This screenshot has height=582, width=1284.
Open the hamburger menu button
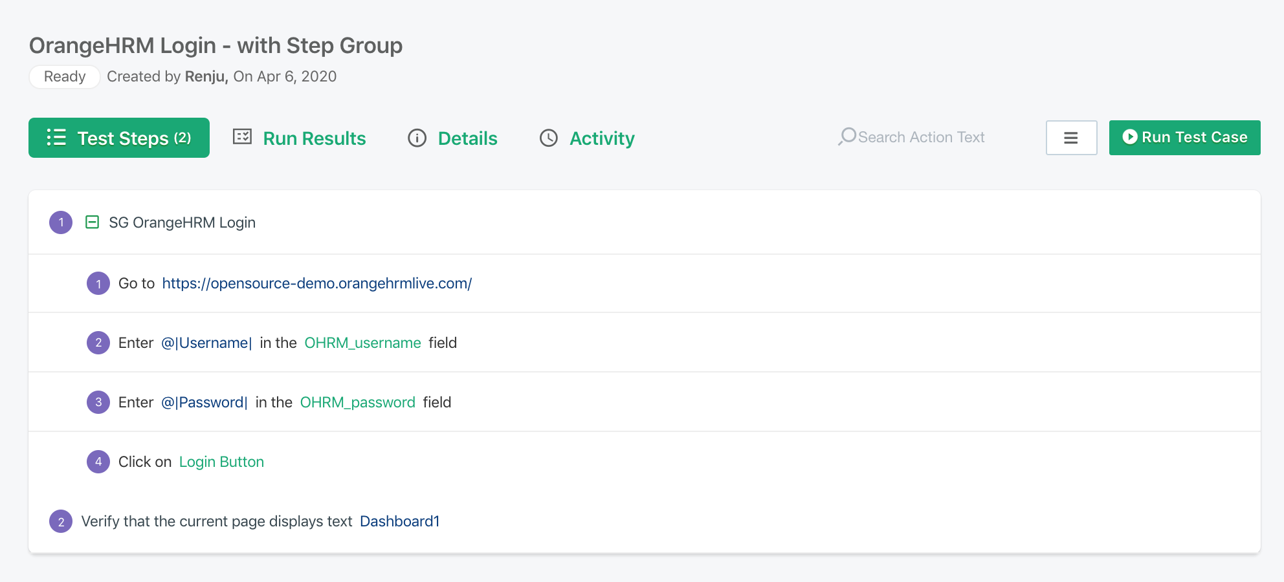coord(1071,138)
